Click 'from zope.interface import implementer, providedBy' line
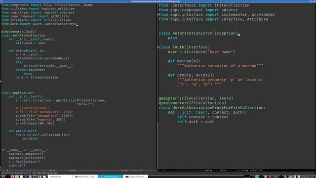Screen dimensions: 316x178 coord(217,15)
